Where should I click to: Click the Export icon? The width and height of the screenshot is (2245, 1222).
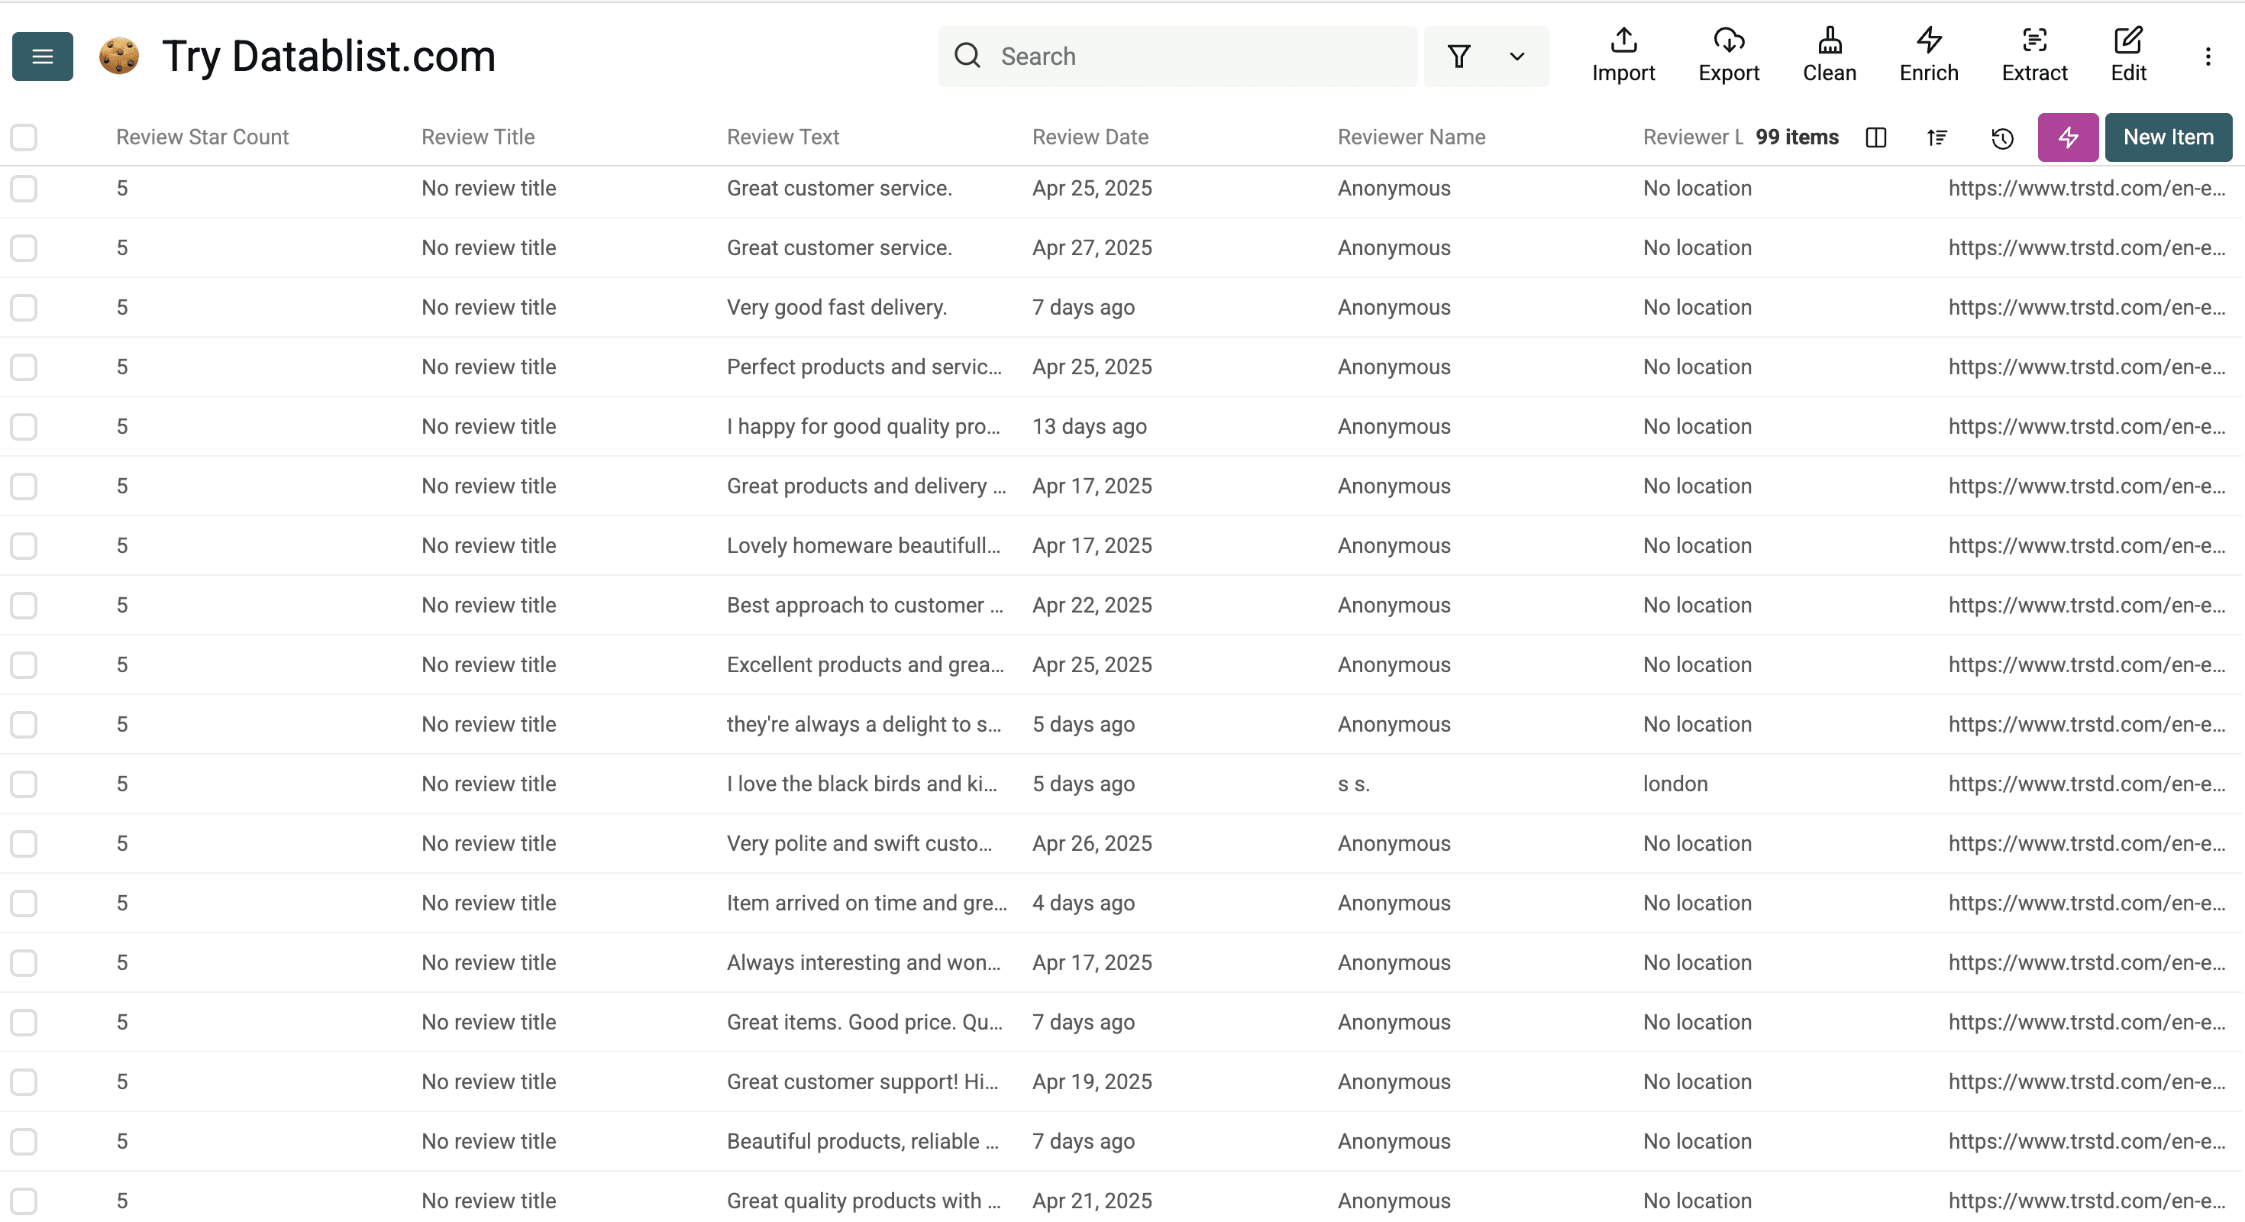tap(1729, 54)
